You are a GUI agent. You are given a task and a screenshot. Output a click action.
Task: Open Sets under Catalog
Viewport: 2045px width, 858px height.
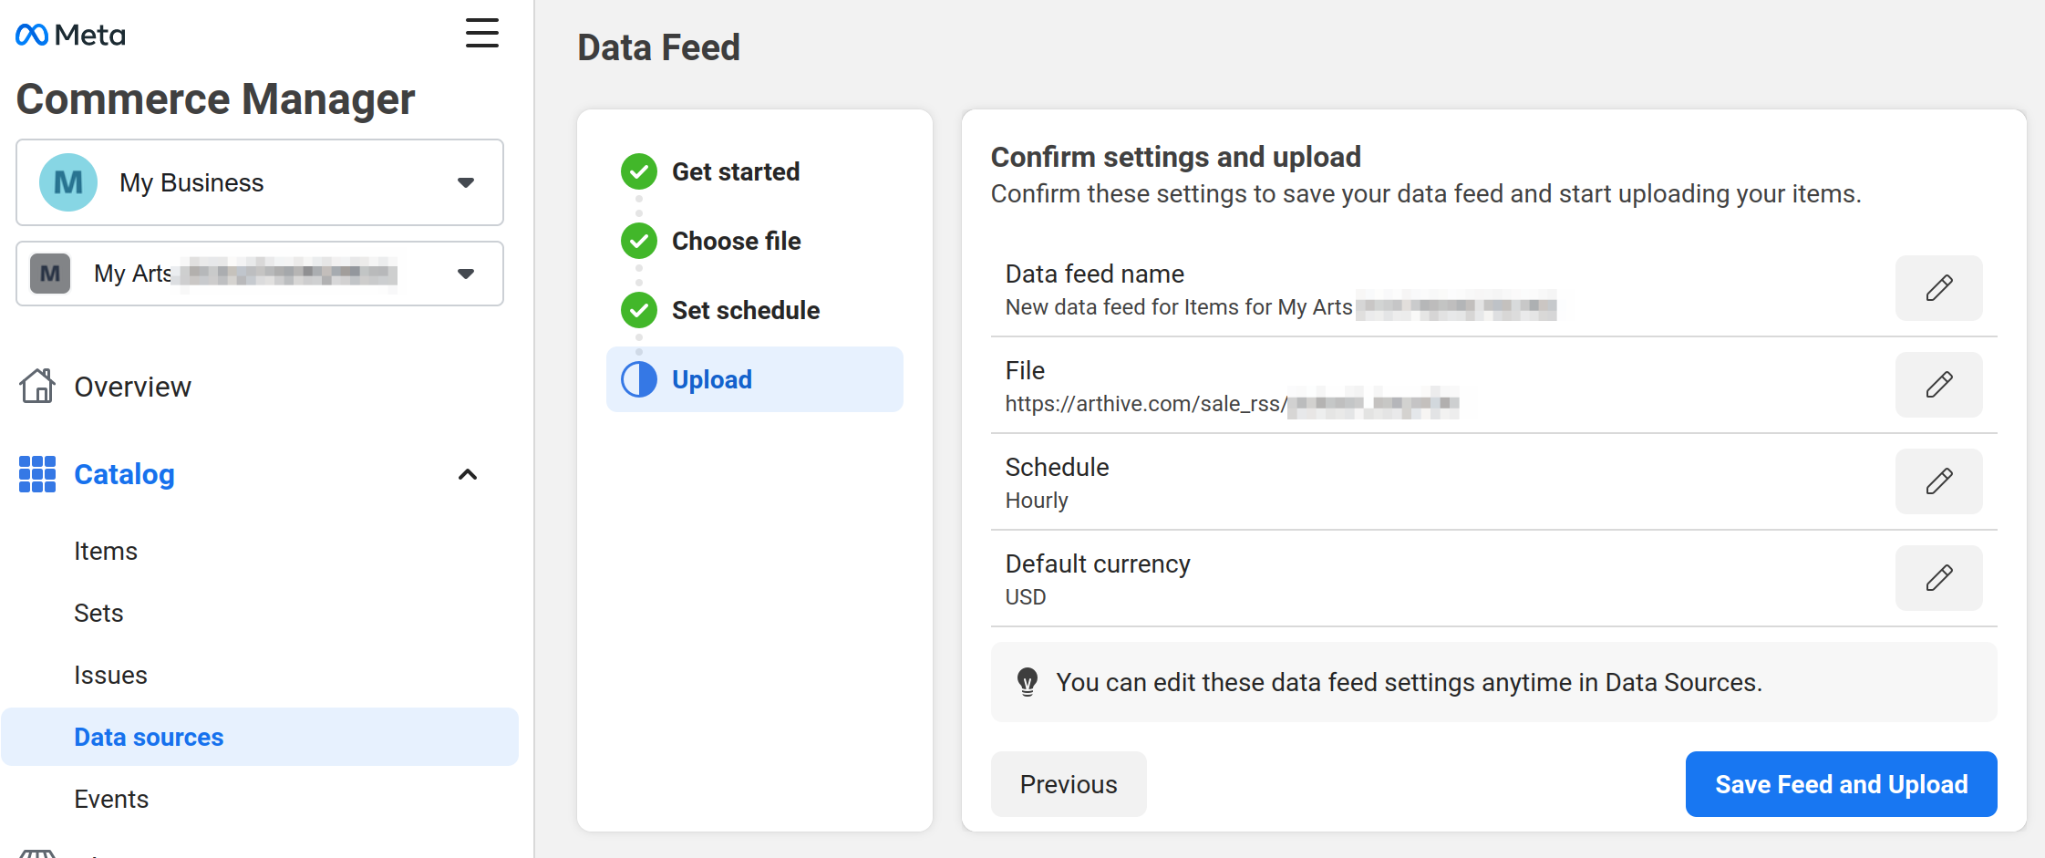(98, 613)
